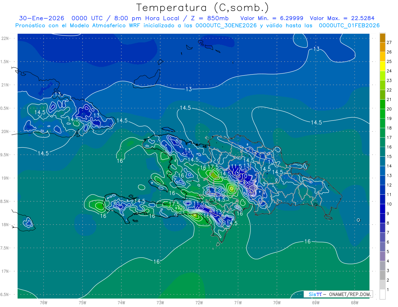
Task: Click the "17N" latitude label
Action: pos(5,271)
